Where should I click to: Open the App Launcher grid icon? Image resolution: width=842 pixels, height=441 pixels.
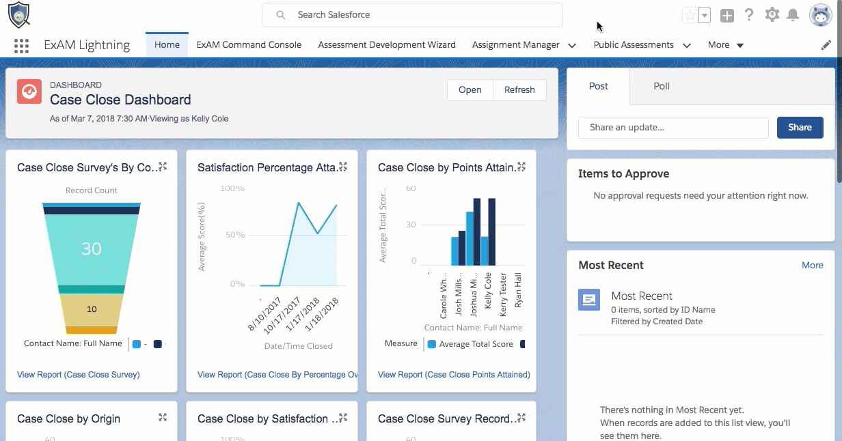tap(21, 46)
